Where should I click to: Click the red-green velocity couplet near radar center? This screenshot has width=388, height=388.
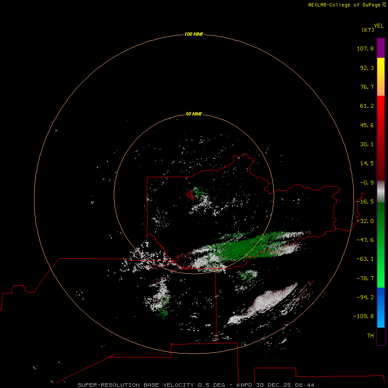(194, 193)
